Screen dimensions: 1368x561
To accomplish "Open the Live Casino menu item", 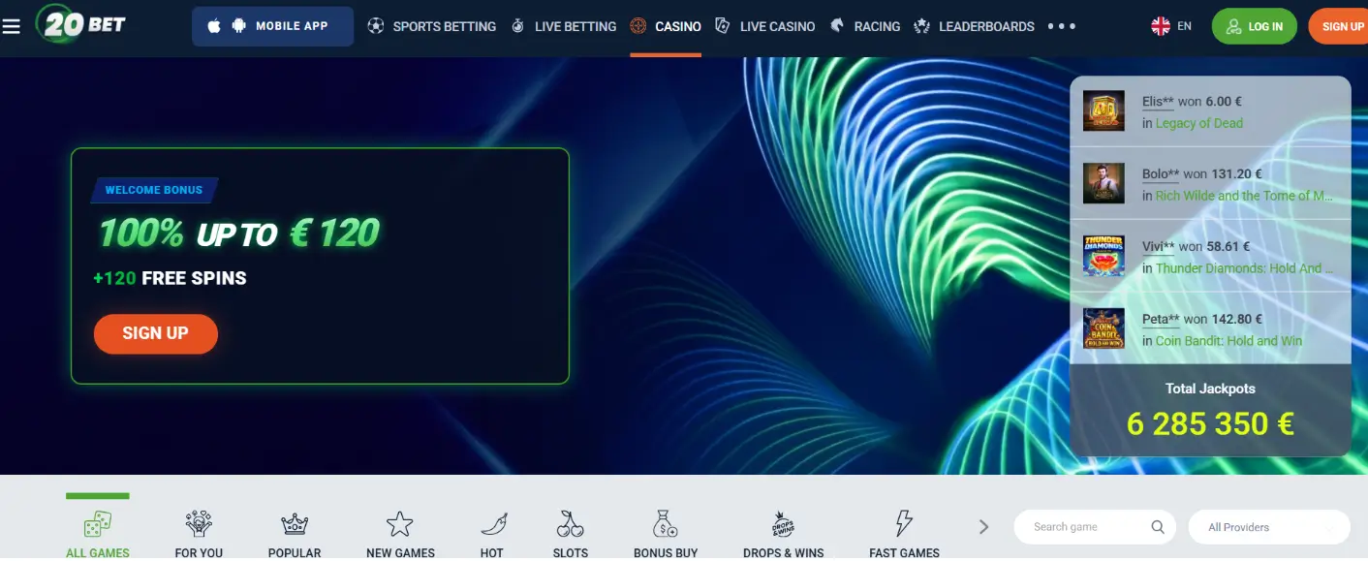I will point(764,26).
